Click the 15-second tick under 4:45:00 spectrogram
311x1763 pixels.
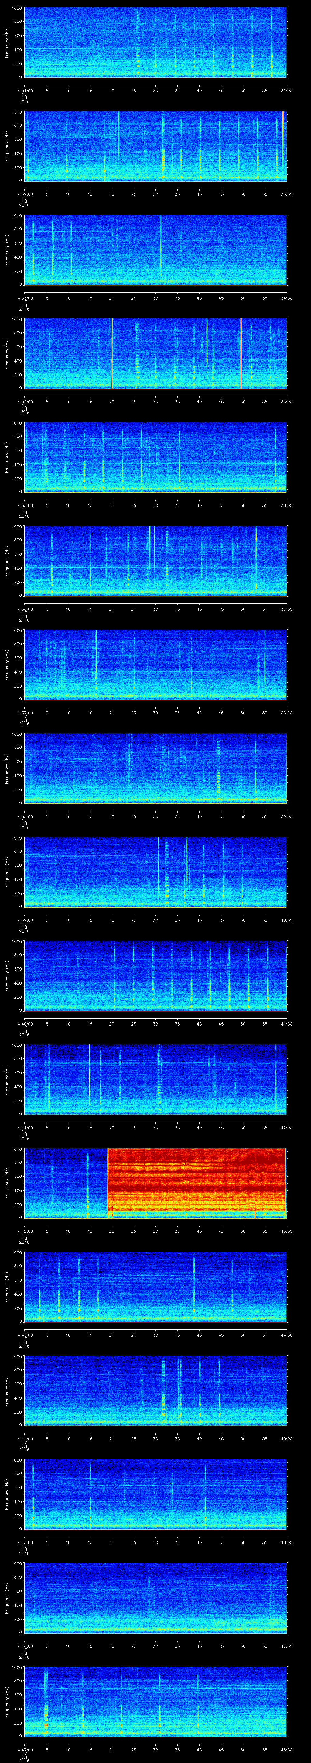point(90,1542)
